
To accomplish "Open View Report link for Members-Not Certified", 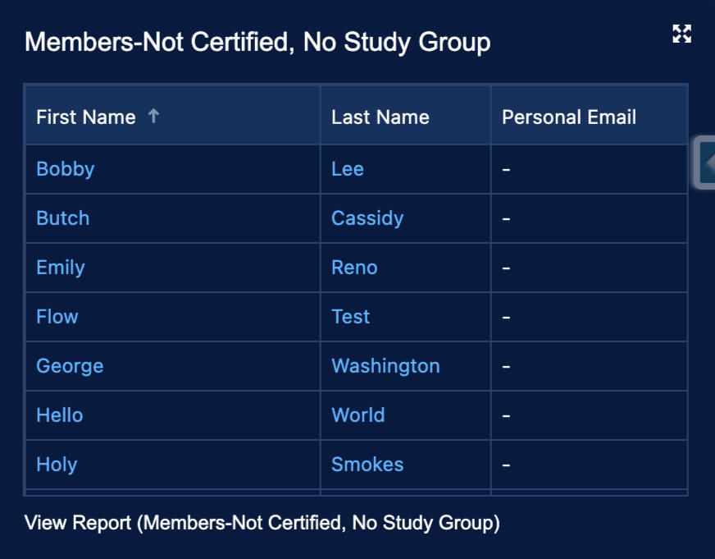I will click(x=262, y=523).
